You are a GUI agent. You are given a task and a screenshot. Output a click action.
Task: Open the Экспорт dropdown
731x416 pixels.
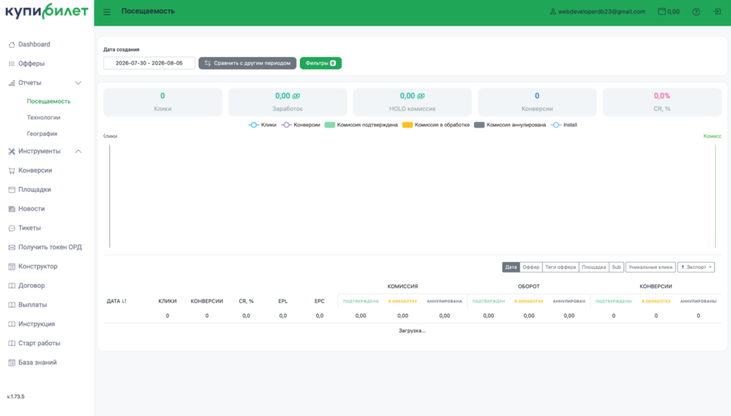(x=696, y=268)
